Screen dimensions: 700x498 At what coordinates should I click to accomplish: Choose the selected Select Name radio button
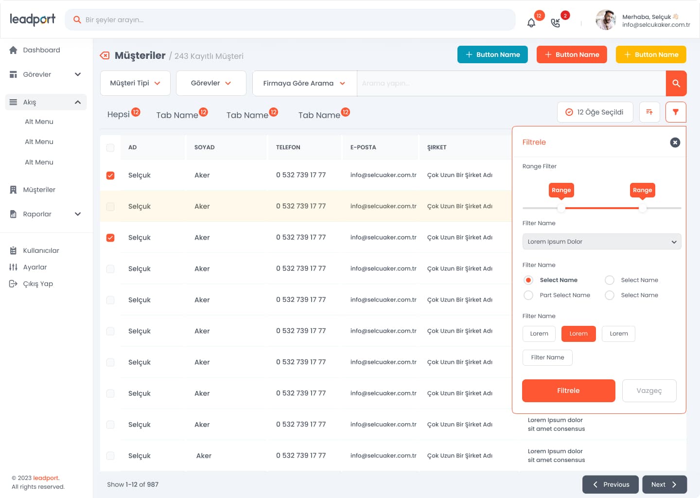[528, 280]
